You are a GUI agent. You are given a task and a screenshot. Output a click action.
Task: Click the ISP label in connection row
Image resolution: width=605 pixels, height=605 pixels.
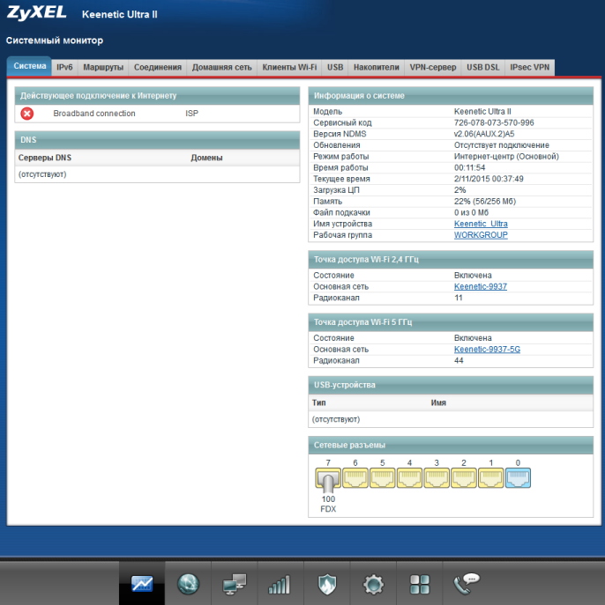pos(191,114)
